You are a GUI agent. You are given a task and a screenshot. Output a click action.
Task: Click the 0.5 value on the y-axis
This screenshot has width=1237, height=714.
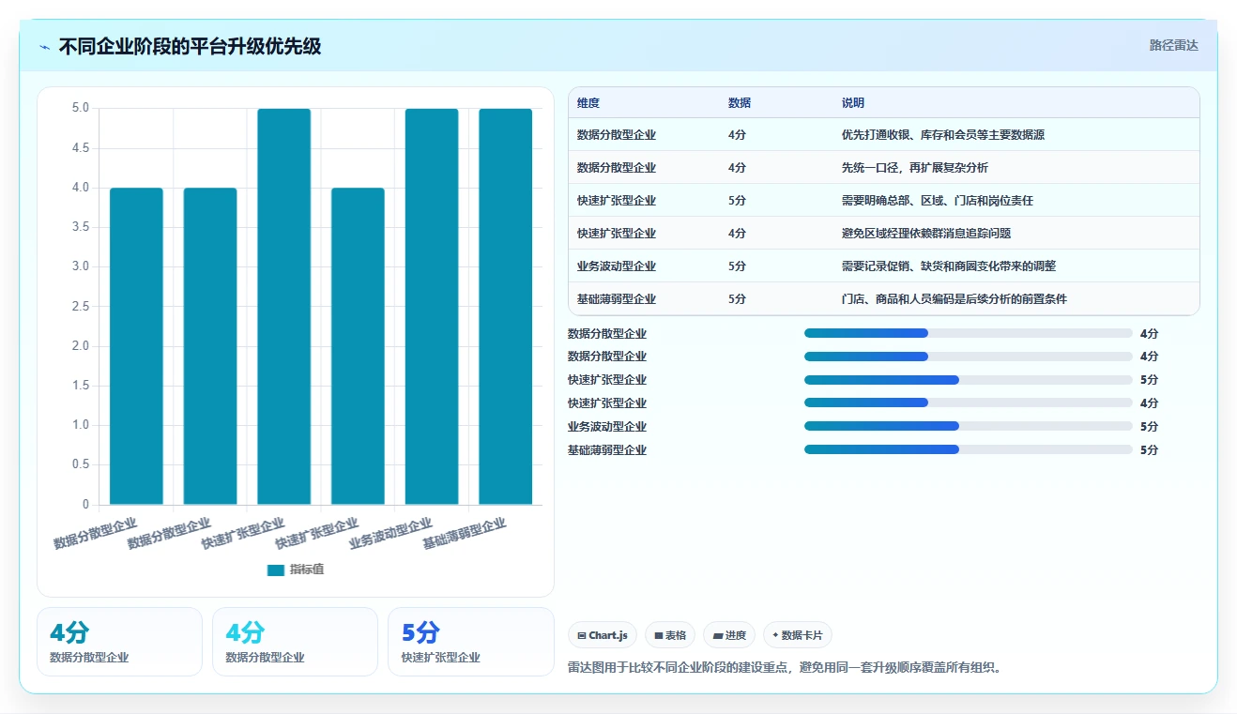click(81, 464)
